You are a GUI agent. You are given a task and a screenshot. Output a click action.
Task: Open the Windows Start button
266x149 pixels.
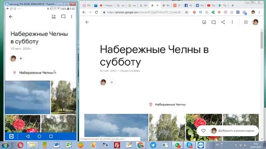(x=5, y=145)
